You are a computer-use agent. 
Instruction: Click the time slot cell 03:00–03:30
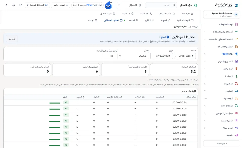point(179,139)
